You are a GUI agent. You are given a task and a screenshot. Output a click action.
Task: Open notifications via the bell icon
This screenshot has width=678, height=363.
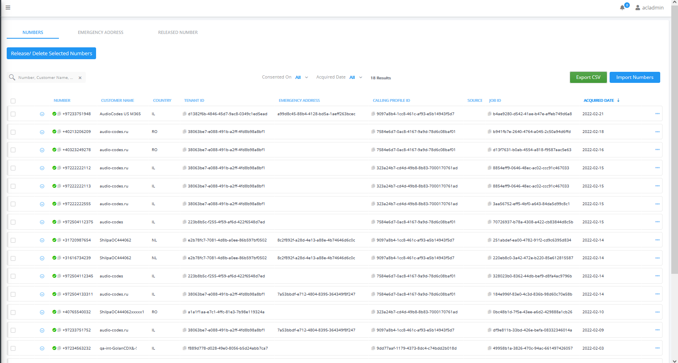click(x=622, y=7)
